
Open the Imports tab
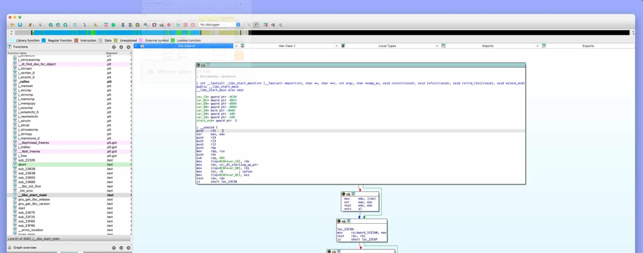point(488,46)
